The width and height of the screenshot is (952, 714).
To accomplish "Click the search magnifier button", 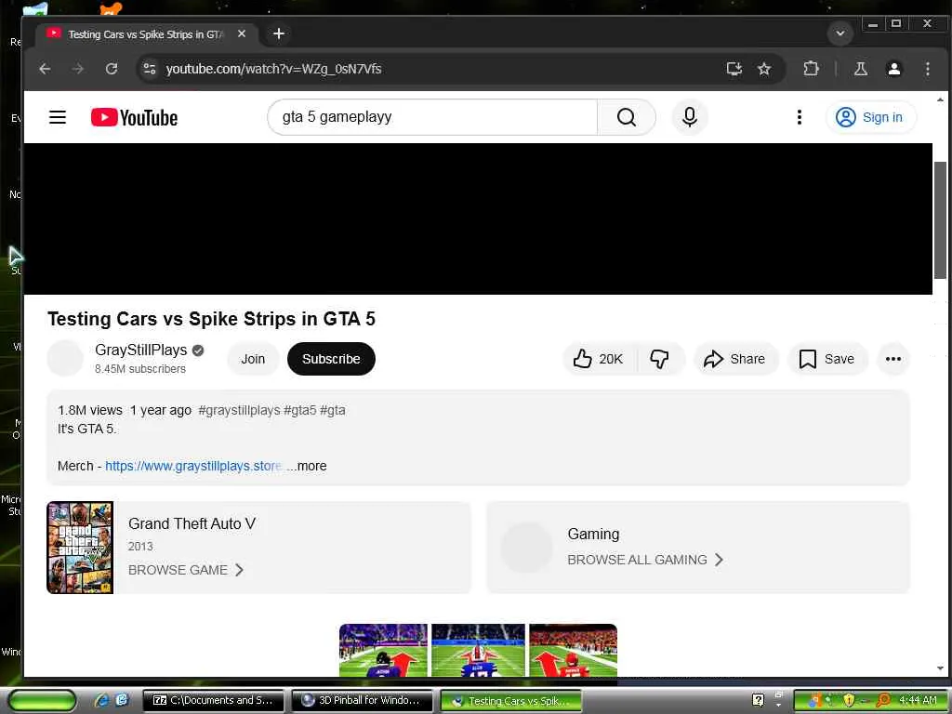I will [626, 117].
